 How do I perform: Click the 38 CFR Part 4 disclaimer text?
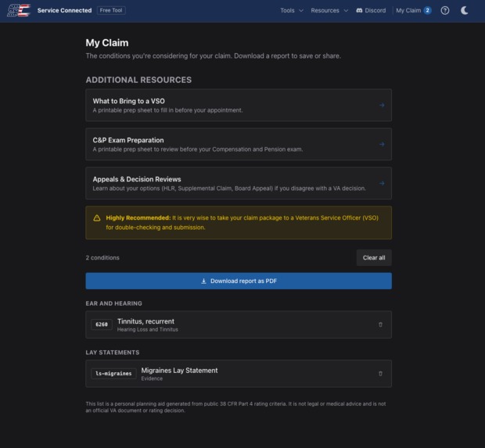click(x=235, y=407)
